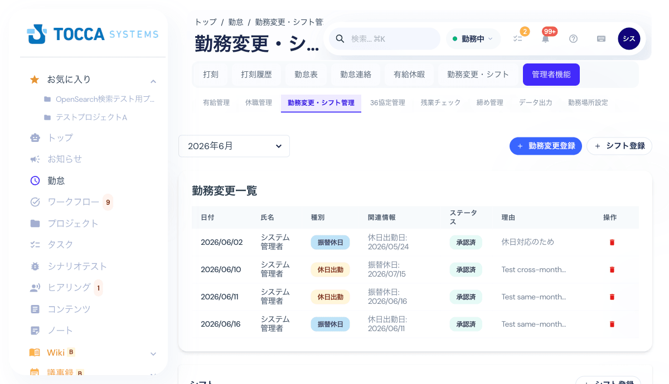
Task: Click folder icon for OpenSearch検索テスト用プ…
Action: point(47,99)
